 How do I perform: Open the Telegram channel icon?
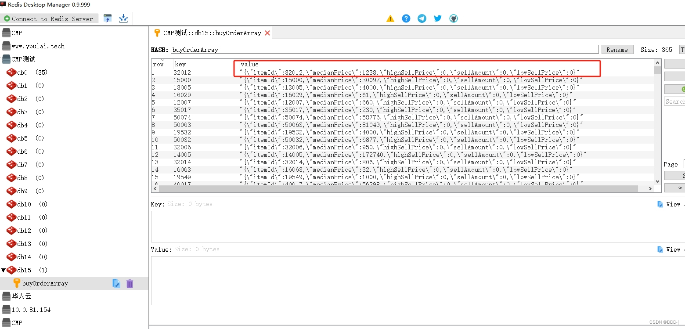coord(422,18)
